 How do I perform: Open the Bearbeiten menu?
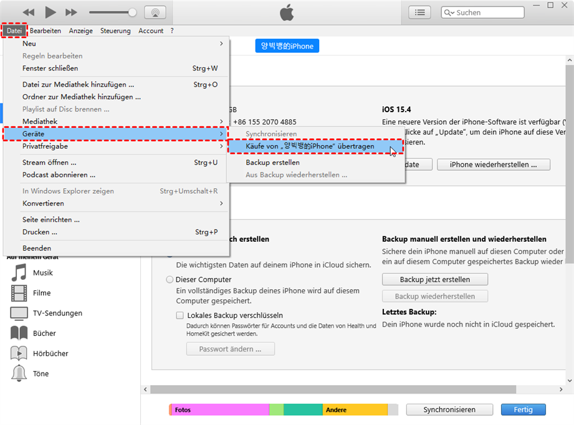coord(45,31)
